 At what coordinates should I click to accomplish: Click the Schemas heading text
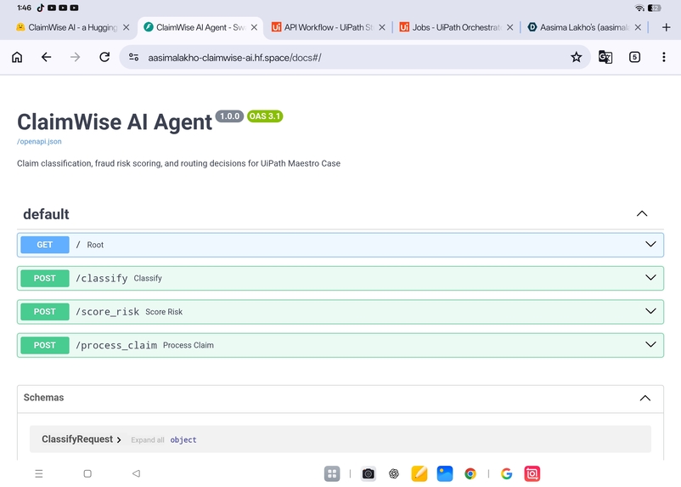click(x=43, y=398)
